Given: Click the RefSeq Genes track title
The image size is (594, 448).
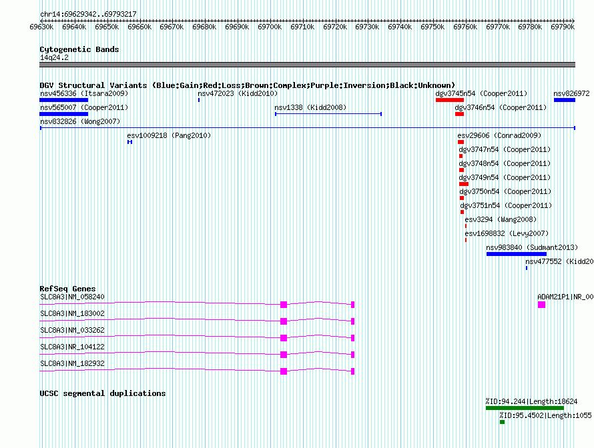Looking at the screenshot, I should point(67,289).
